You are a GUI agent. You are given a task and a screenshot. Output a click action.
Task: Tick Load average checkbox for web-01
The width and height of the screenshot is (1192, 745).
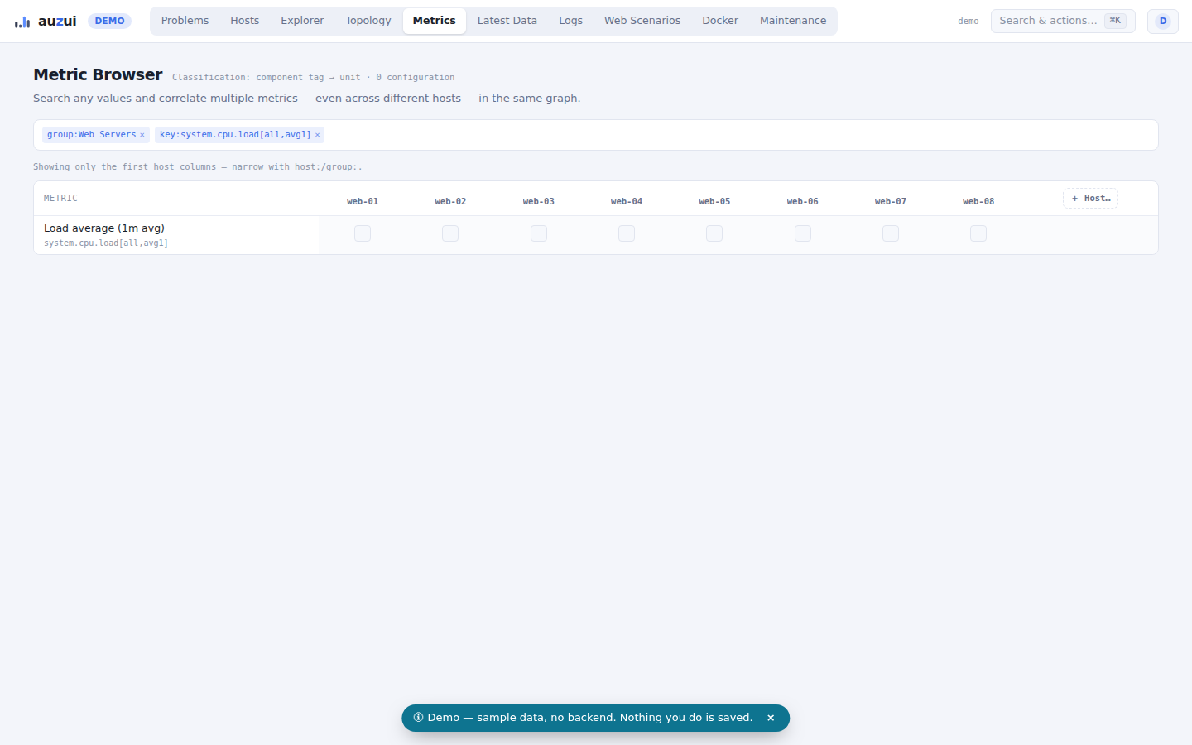coord(363,233)
